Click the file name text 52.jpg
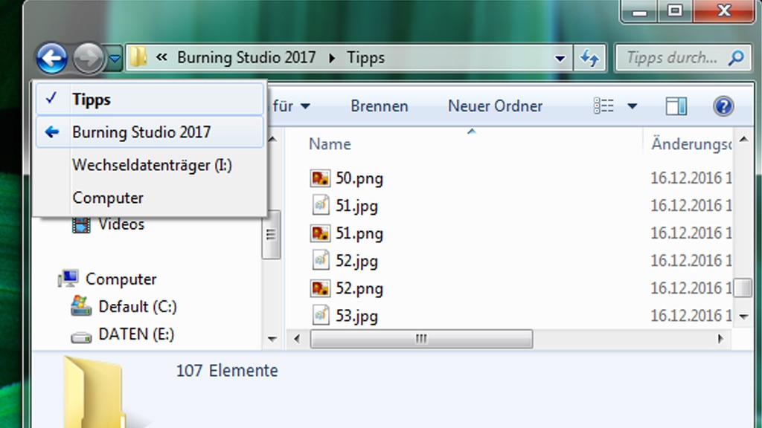This screenshot has height=428, width=762. click(356, 262)
